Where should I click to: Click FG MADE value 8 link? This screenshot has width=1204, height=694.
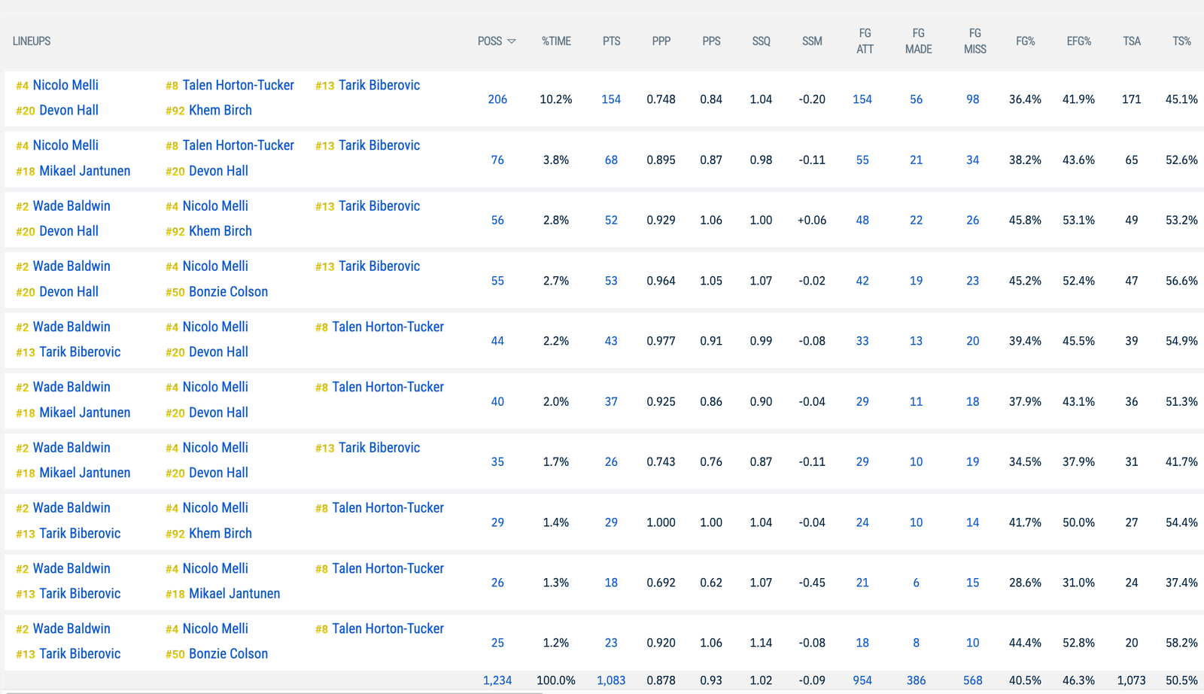(916, 643)
